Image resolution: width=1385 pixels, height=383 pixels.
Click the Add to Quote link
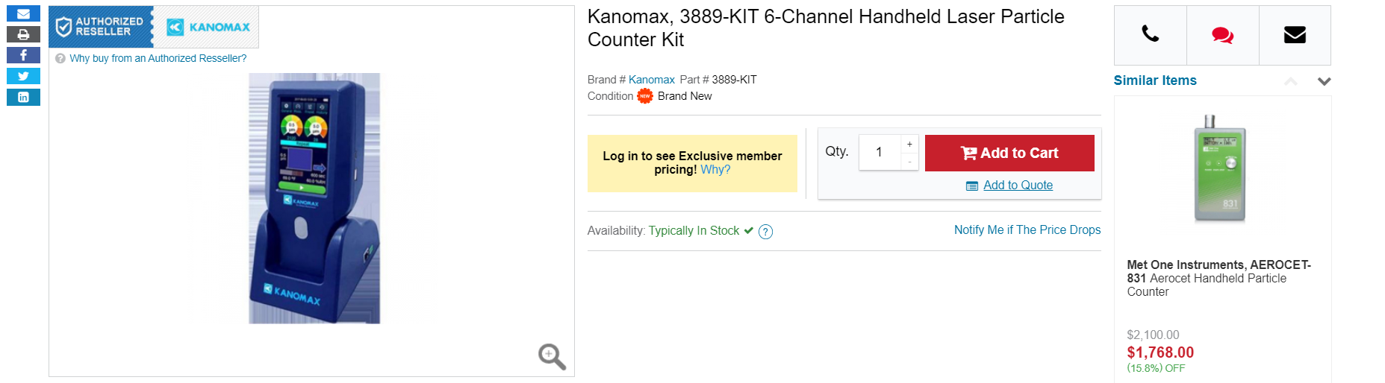(x=1018, y=186)
